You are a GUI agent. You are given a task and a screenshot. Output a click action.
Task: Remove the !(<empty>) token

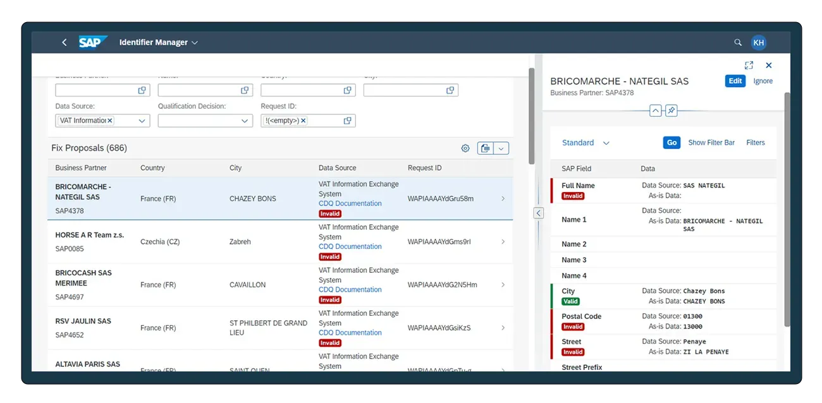304,121
